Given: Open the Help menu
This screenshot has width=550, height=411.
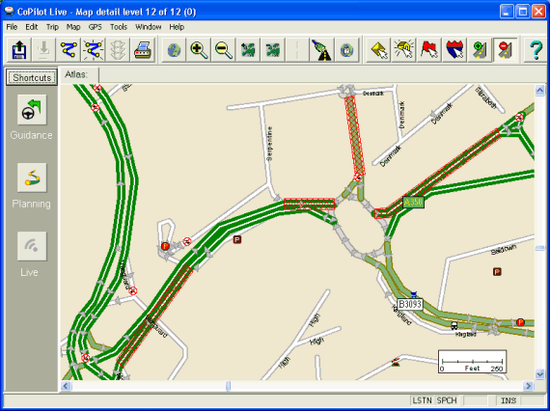Looking at the screenshot, I should (177, 27).
